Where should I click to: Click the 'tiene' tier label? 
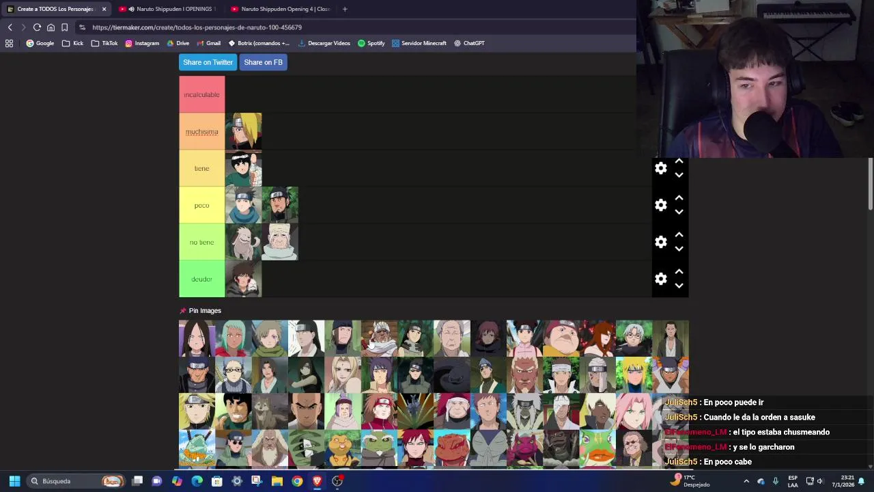pyautogui.click(x=201, y=168)
